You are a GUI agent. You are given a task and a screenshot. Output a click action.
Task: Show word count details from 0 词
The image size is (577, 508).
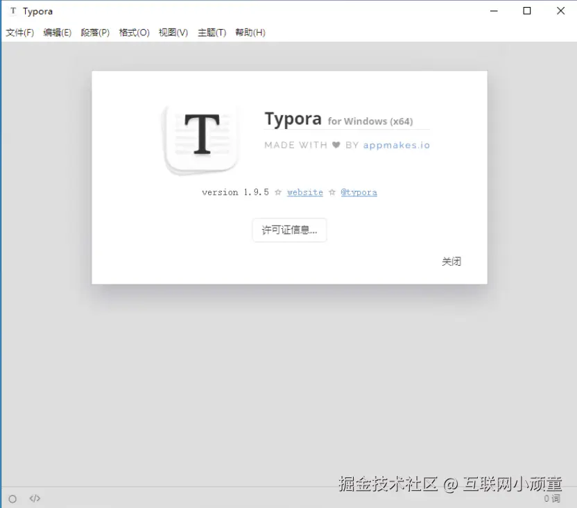tap(552, 498)
